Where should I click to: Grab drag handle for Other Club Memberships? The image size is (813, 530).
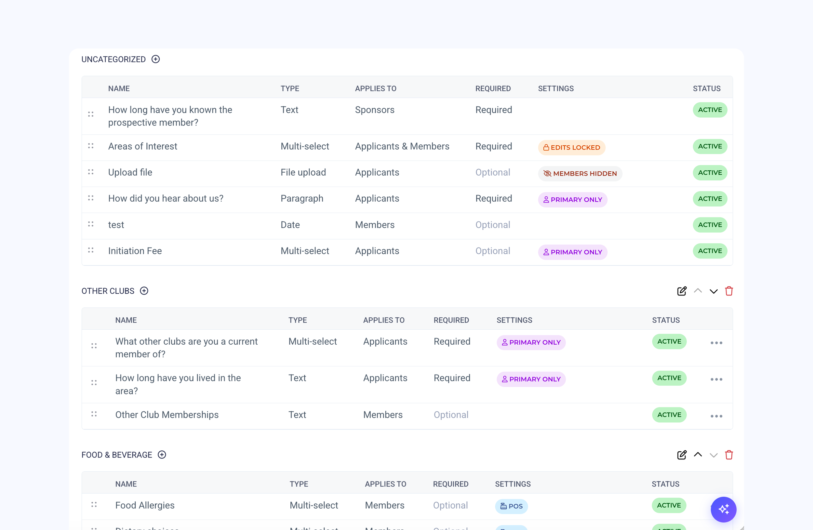coord(94,414)
